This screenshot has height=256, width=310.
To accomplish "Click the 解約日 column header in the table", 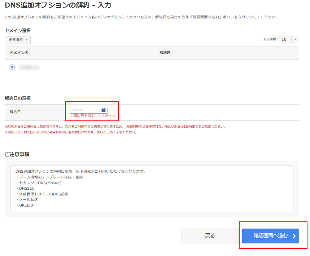I will [165, 53].
